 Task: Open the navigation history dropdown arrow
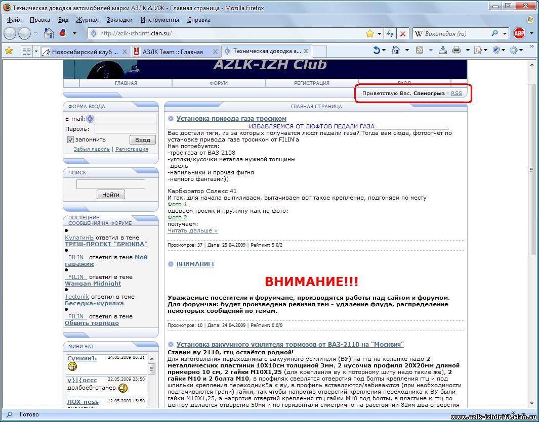pyautogui.click(x=35, y=34)
